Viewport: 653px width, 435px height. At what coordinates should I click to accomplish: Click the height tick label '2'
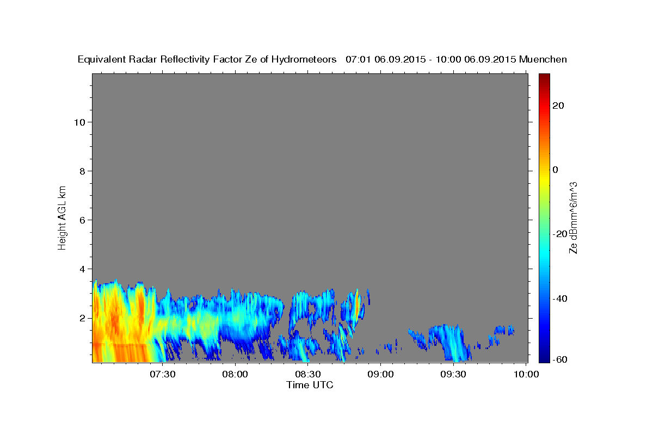point(83,318)
